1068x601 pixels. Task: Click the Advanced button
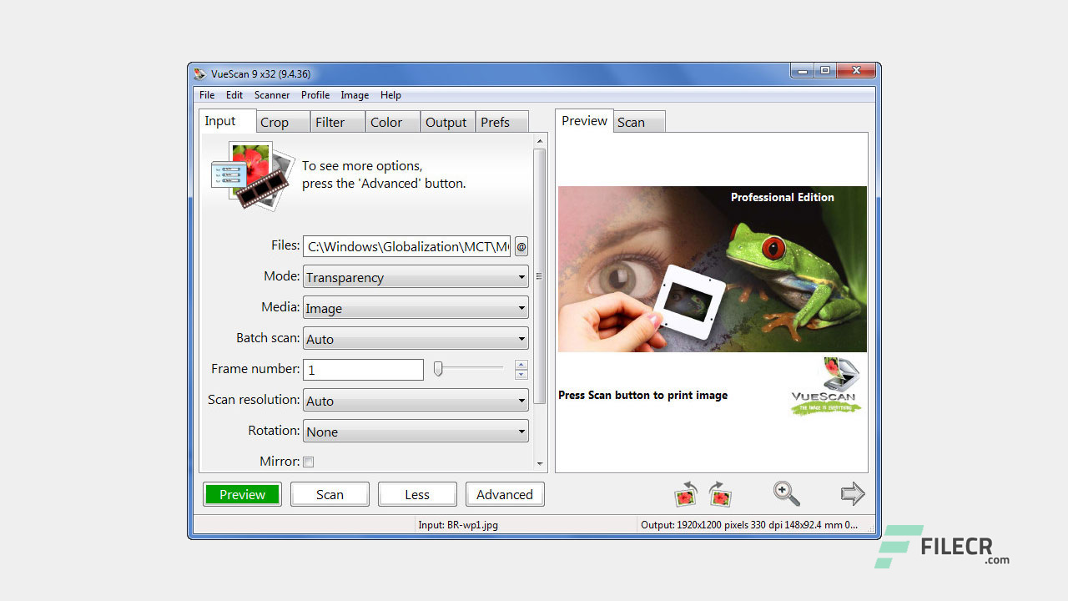pyautogui.click(x=505, y=494)
